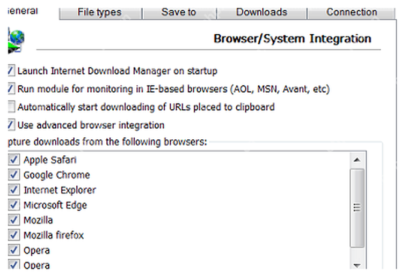Select the Connection tab

click(351, 13)
